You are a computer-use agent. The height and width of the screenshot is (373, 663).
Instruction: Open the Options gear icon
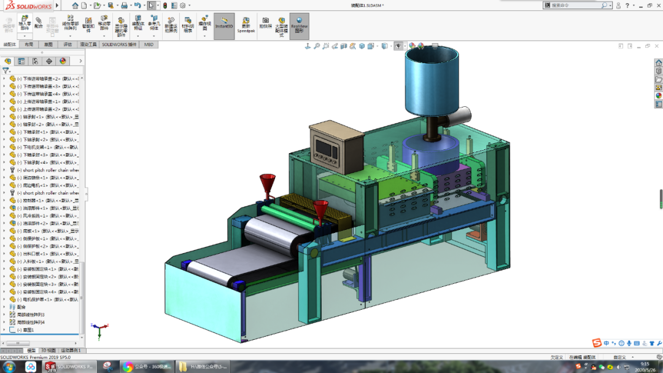tap(183, 6)
